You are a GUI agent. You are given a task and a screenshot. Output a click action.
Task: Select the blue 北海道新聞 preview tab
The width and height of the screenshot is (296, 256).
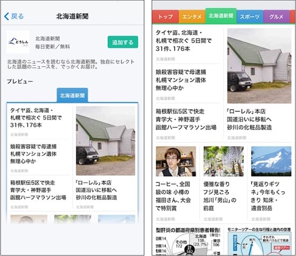72,95
